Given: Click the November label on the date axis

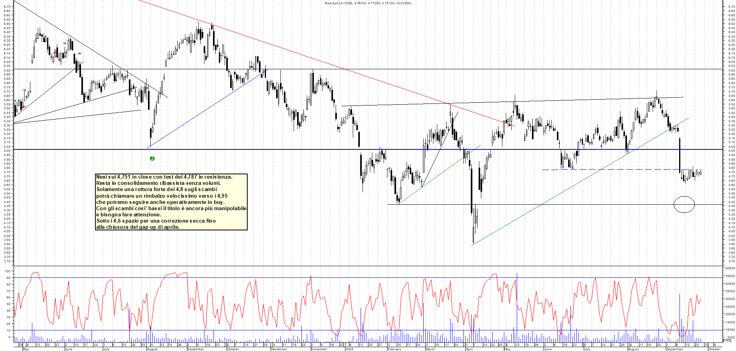Looking at the screenshot, I should point(279,349).
